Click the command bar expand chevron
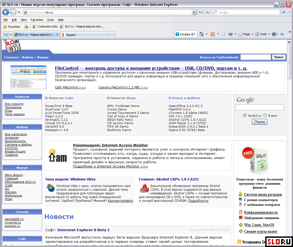This screenshot has height=247, width=293. (x=290, y=32)
